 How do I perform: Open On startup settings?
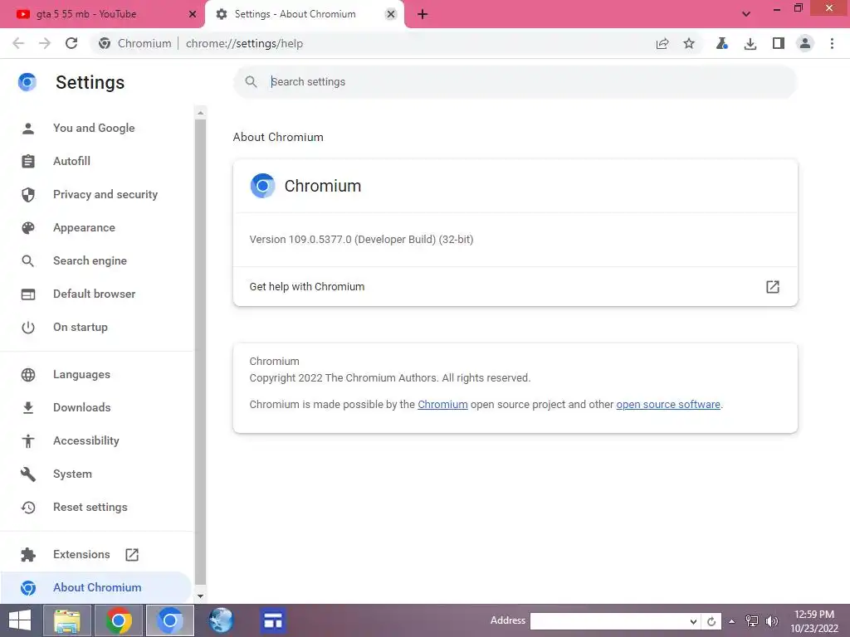click(x=81, y=327)
